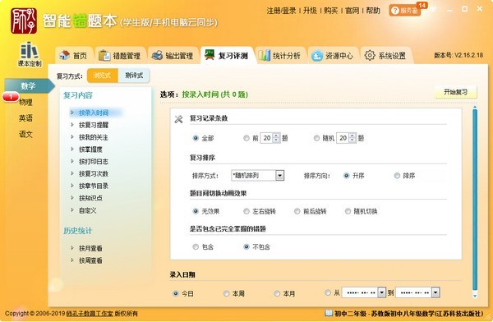
Task: Click the textbook info 初中二年级 status text
Action: 408,314
